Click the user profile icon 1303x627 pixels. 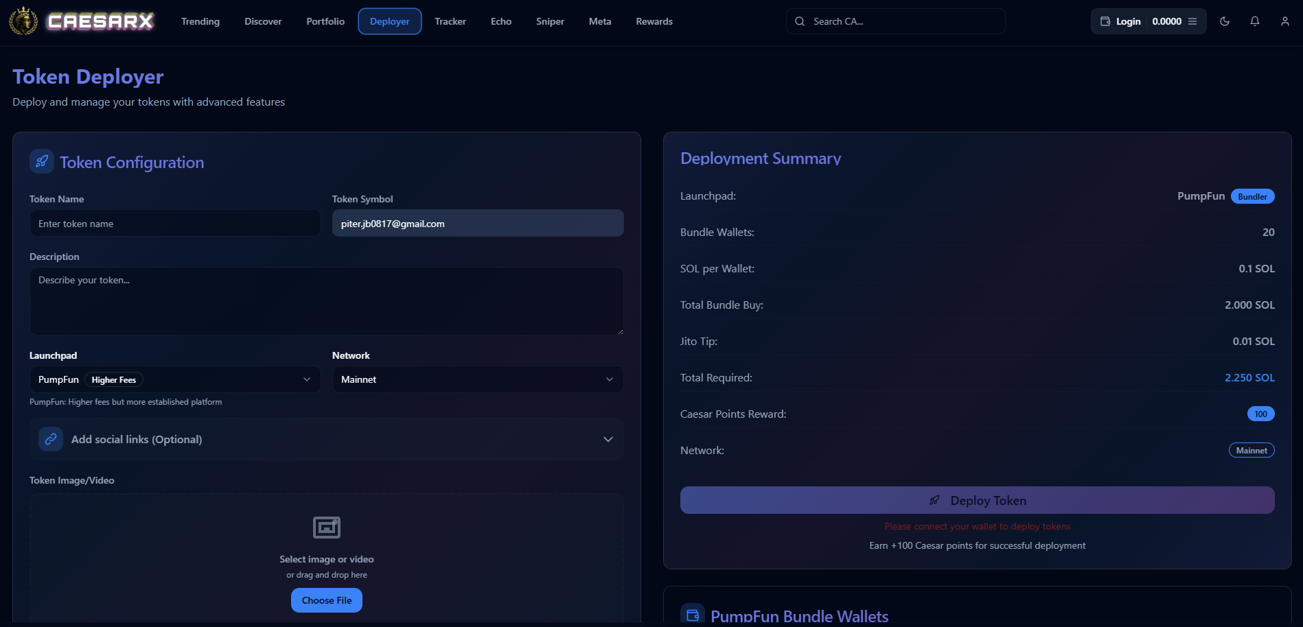[x=1284, y=21]
